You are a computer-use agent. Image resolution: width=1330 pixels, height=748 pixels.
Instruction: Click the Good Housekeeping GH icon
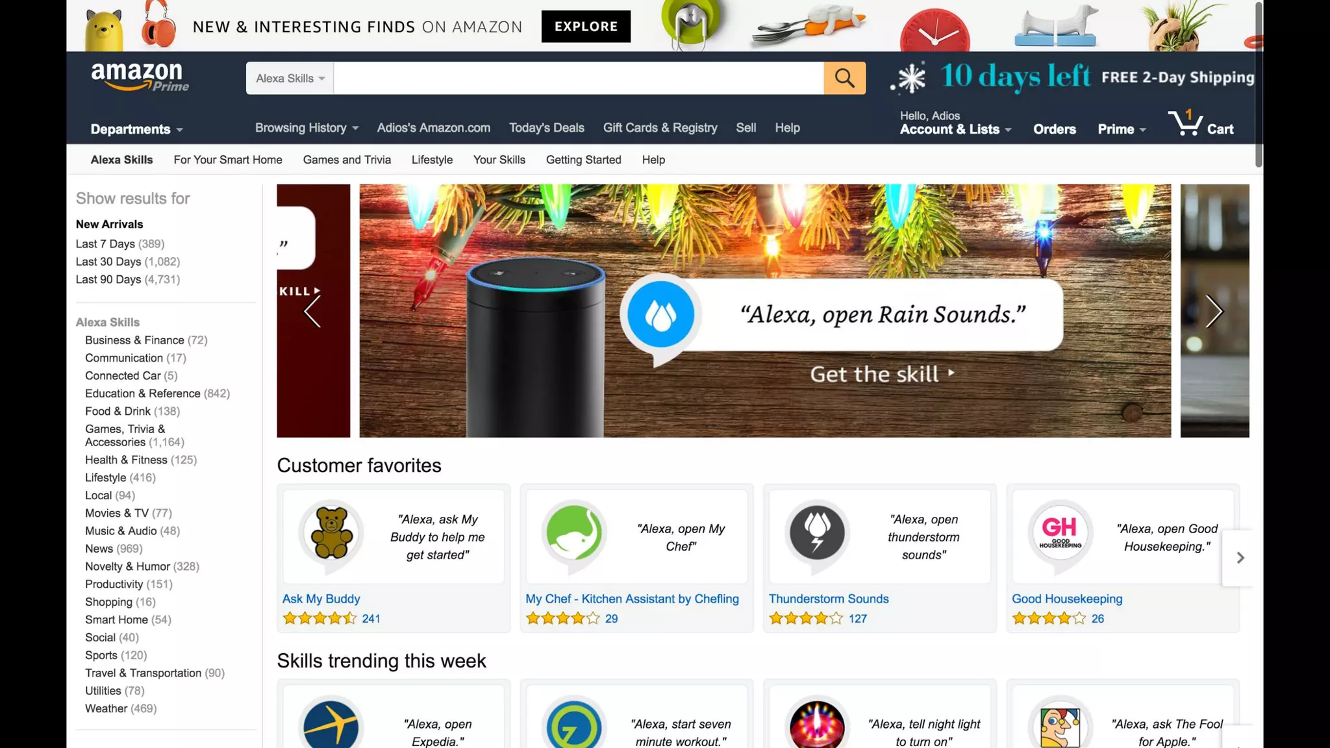1060,534
